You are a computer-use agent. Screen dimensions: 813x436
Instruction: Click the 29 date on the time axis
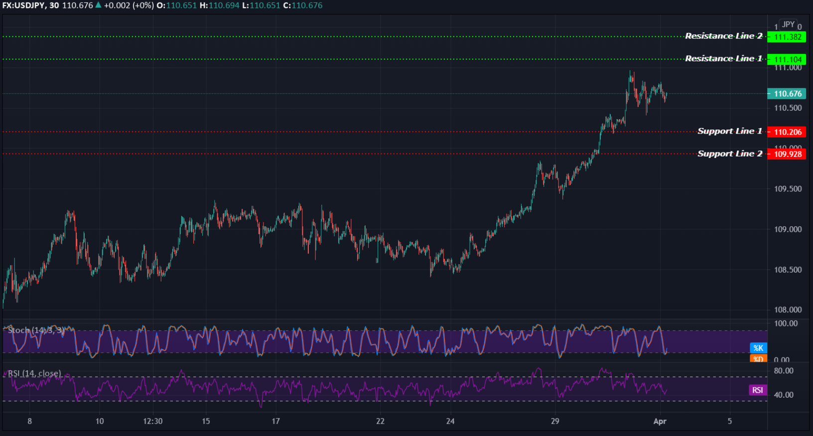[555, 422]
